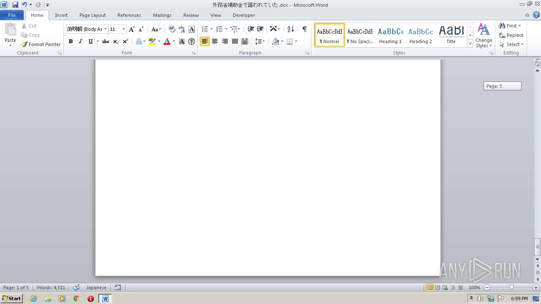541x304 pixels.
Task: Click the Enclose Characters icon
Action: 191,41
